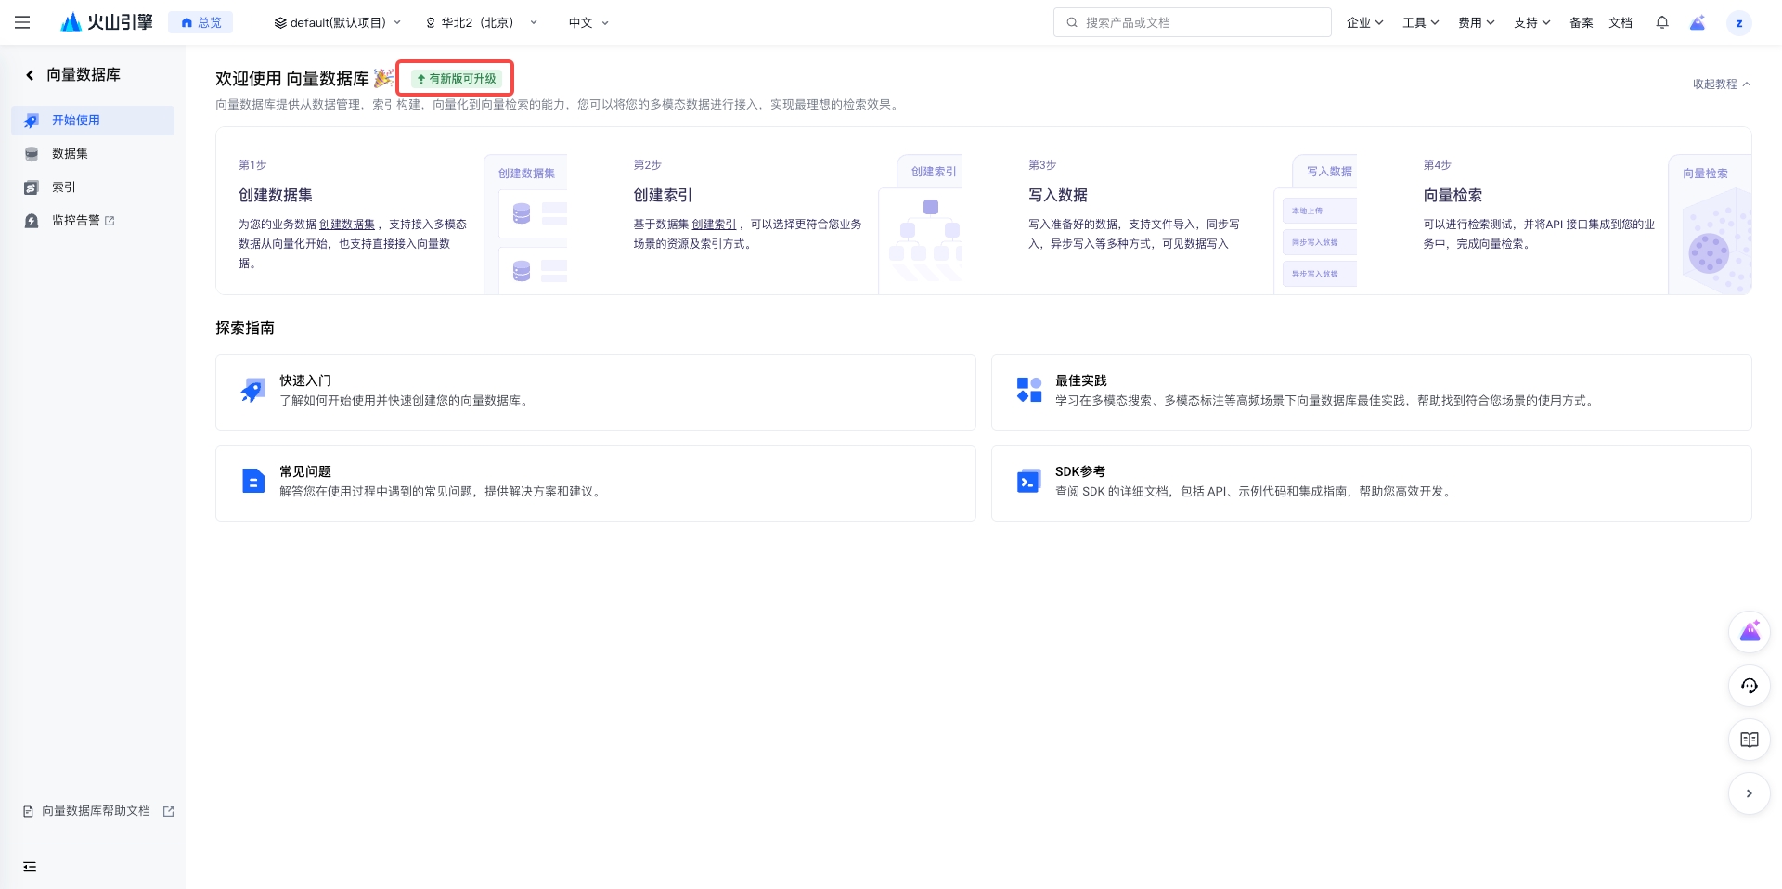Open the user avatar 'z' menu
Image resolution: width=1782 pixels, height=889 pixels.
point(1738,23)
